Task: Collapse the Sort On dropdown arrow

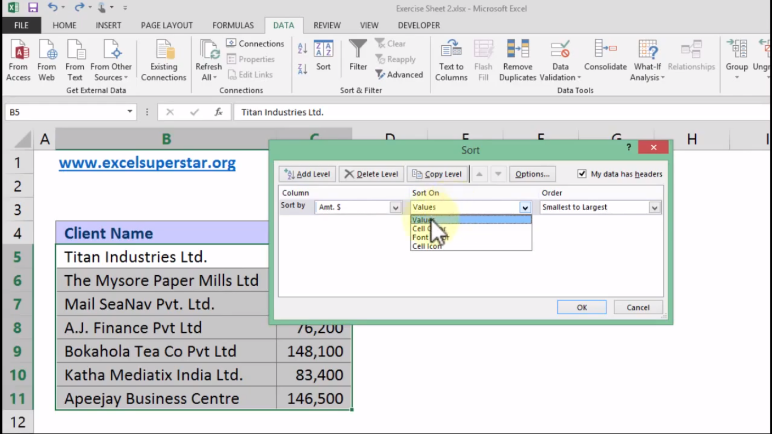Action: tap(525, 207)
